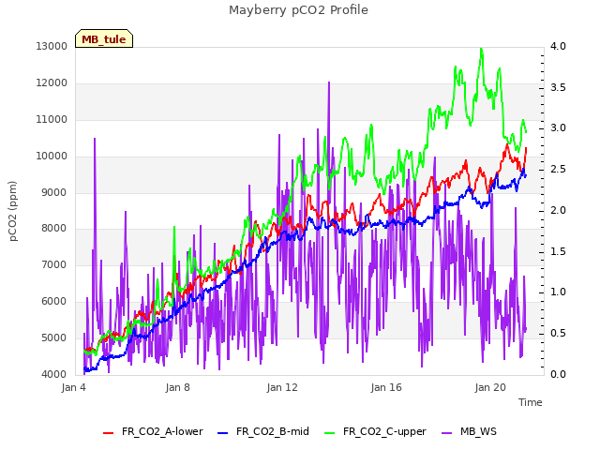Click the pCO2 (ppm) axis label

tap(13, 211)
